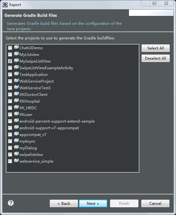Select the XK_HRDC project entry
The width and height of the screenshot is (176, 215).
click(x=28, y=108)
